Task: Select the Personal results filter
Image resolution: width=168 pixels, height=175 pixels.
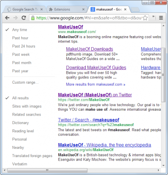Action: [x=19, y=139]
